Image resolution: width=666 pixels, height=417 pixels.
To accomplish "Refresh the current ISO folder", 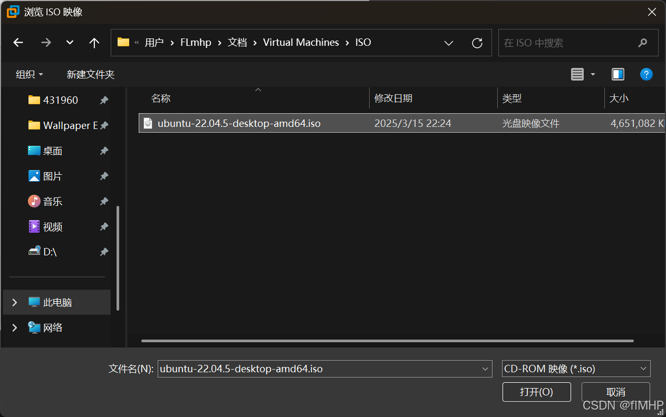I will tap(477, 43).
